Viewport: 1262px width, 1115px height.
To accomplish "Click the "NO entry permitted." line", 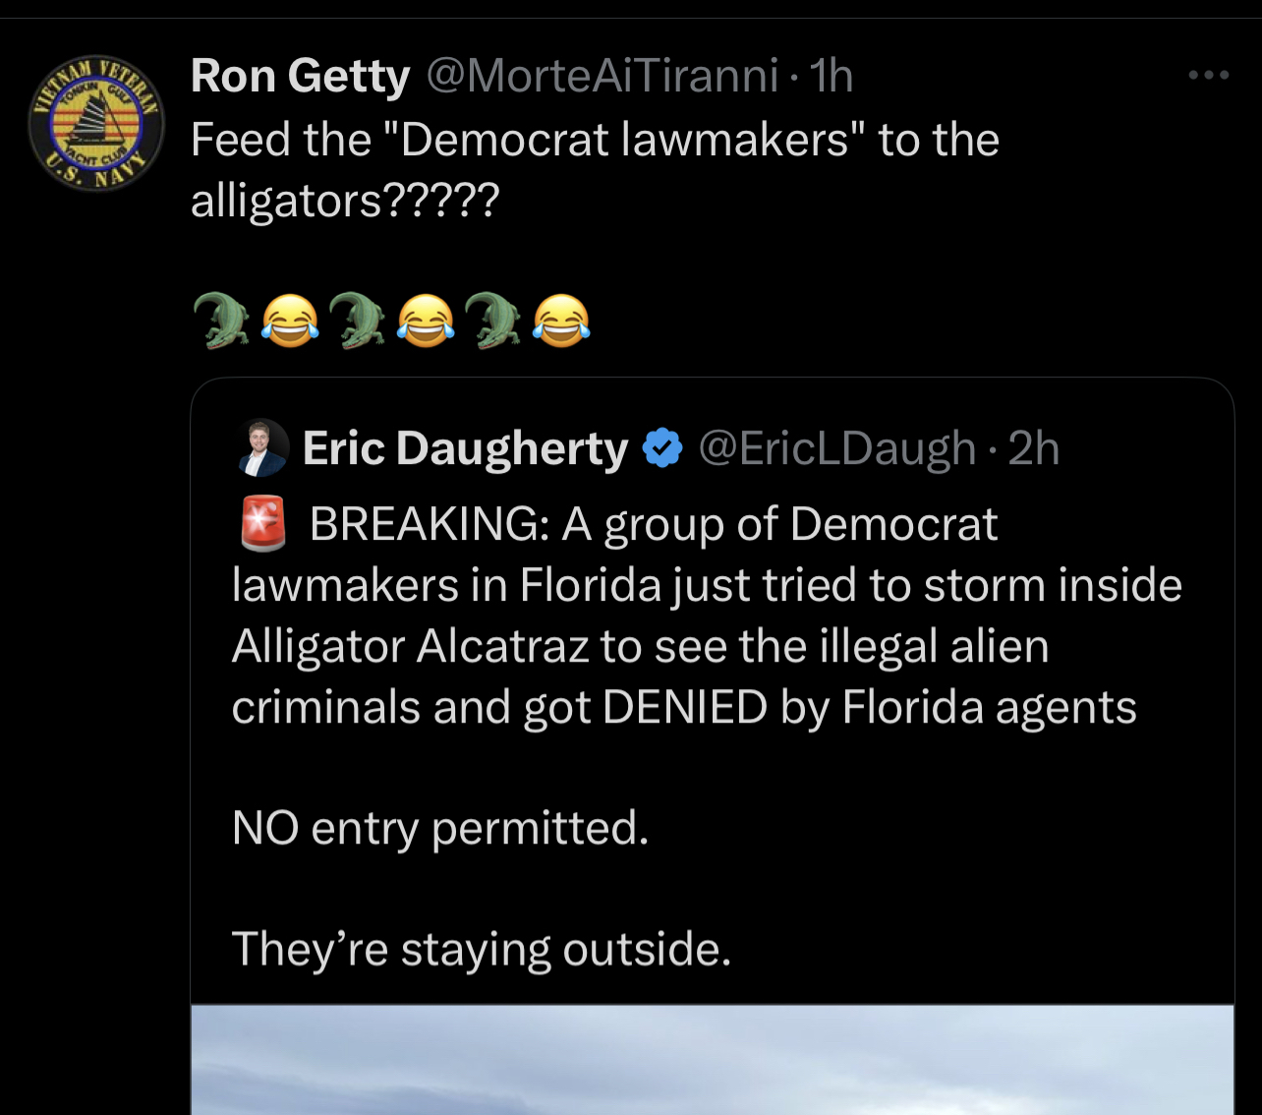I will [440, 828].
